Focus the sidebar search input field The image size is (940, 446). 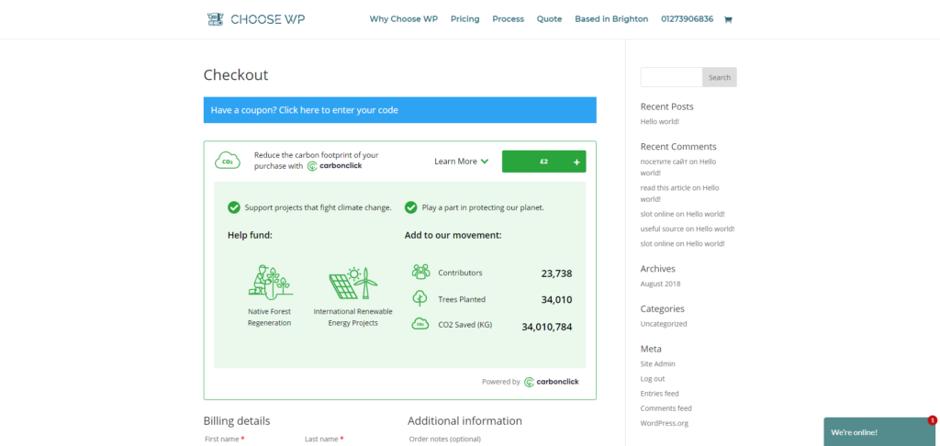pyautogui.click(x=671, y=77)
